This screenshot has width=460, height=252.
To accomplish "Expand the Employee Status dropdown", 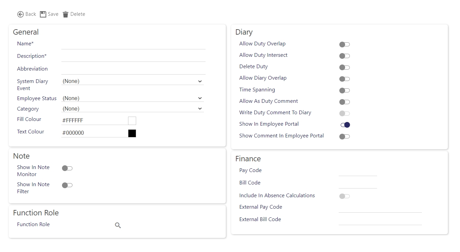I will pos(132,98).
